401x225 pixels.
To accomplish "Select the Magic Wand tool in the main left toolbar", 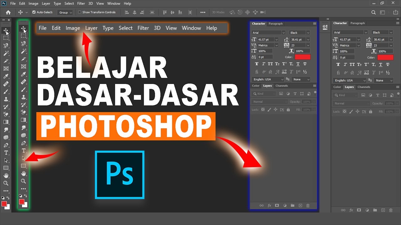I will click(x=6, y=53).
